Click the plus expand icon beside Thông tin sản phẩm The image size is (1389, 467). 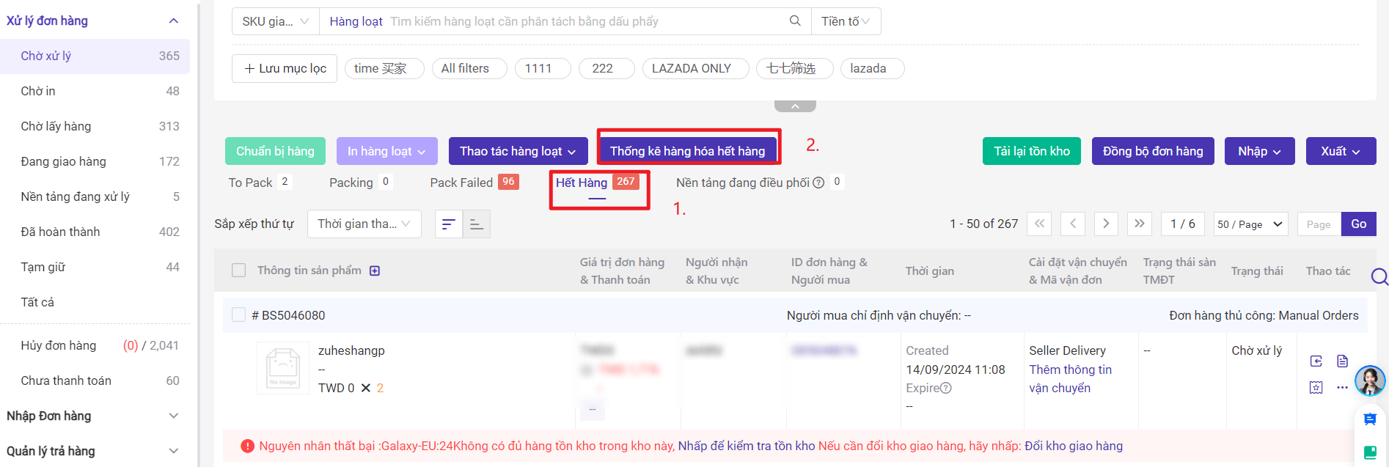(375, 271)
